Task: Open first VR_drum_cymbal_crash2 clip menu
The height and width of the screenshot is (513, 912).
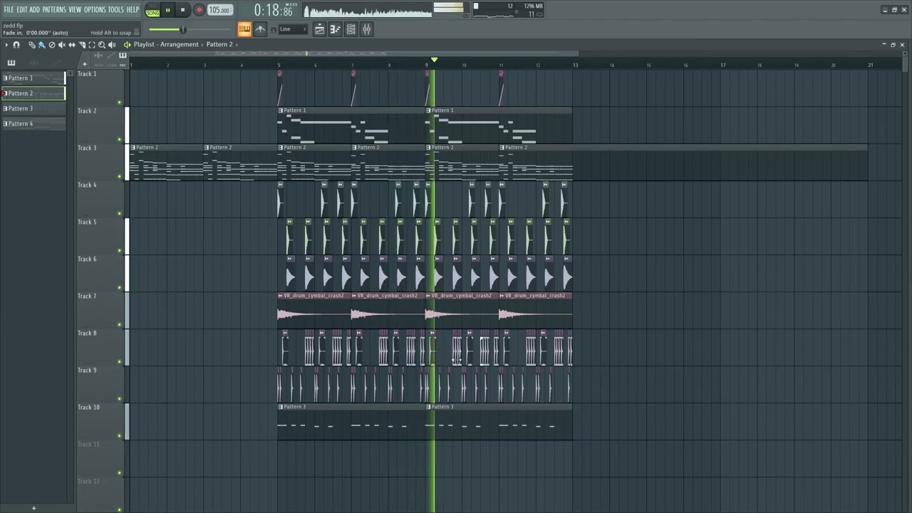Action: coord(281,296)
